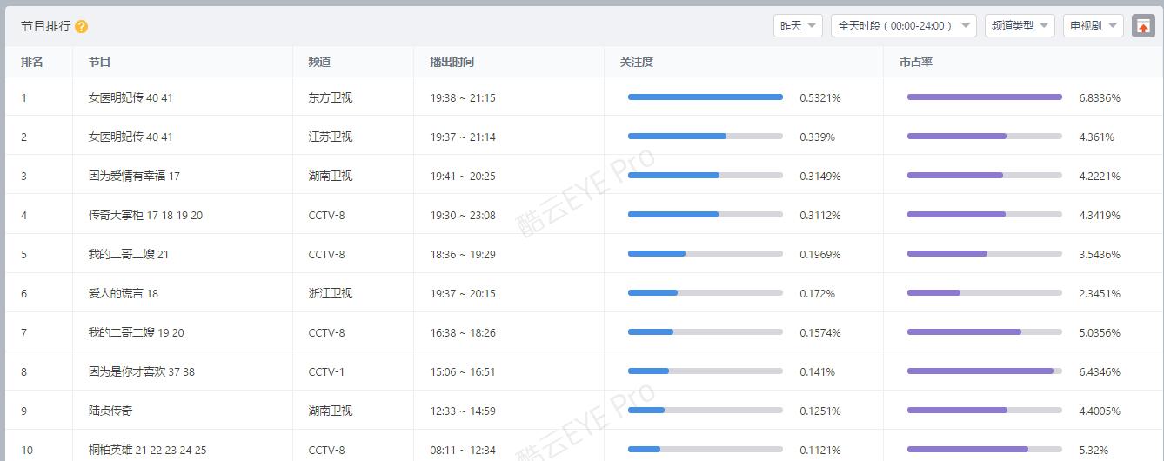Click attention value 0.3149%
Viewport: 1164px width, 461px height.
coord(820,176)
